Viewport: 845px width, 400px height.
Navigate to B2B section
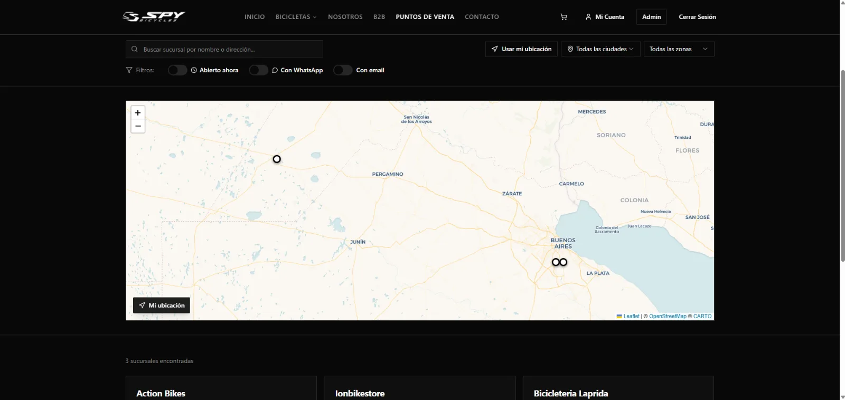[x=379, y=17]
